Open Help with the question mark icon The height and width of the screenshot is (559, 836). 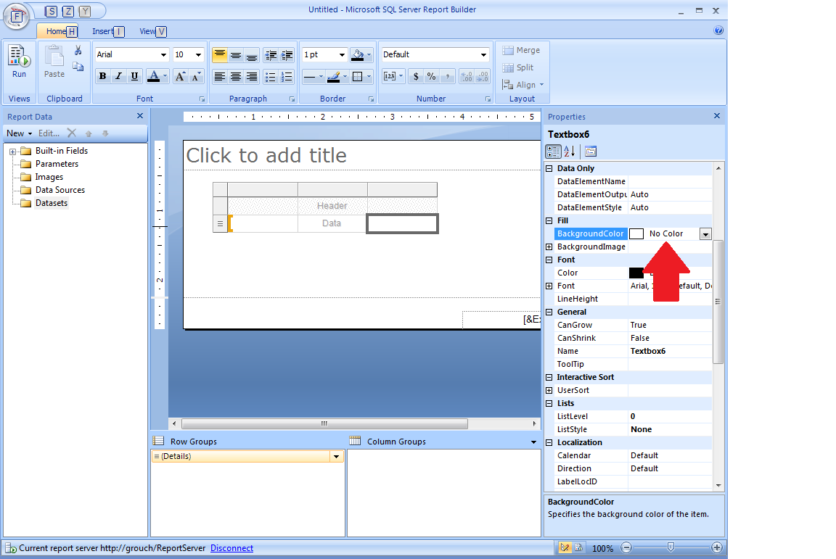[718, 30]
